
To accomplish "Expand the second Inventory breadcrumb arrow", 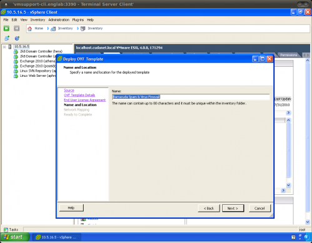I will pyautogui.click(x=78, y=29).
